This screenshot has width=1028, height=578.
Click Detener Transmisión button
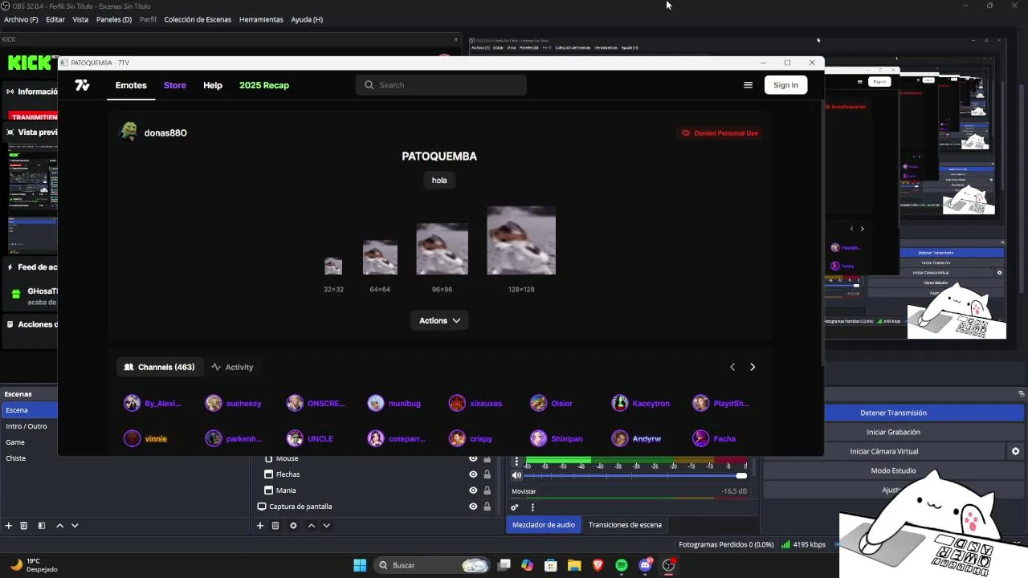click(893, 413)
